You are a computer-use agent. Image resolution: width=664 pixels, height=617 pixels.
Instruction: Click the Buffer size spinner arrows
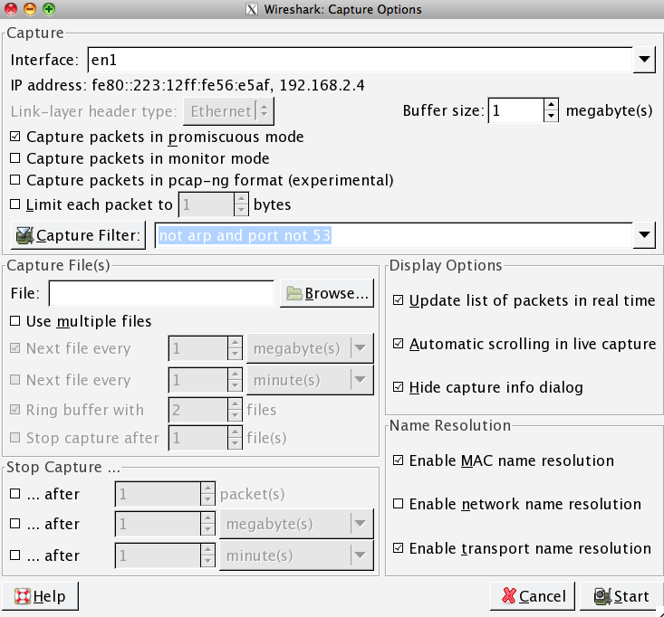pyautogui.click(x=551, y=110)
